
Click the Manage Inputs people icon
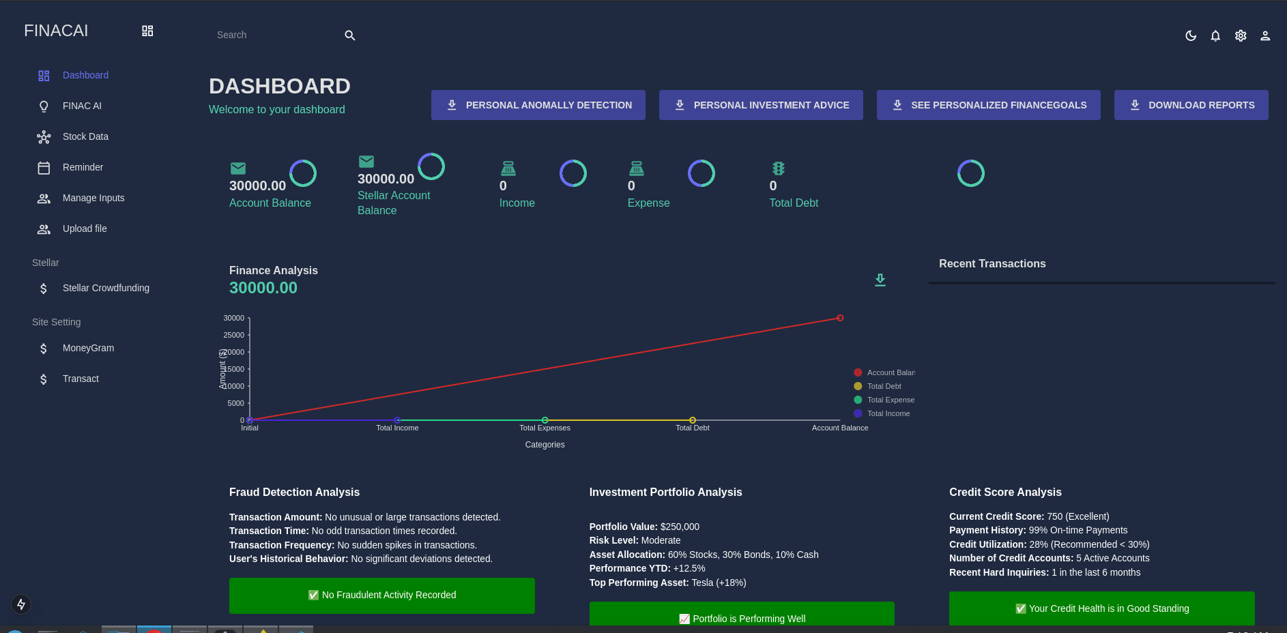44,198
